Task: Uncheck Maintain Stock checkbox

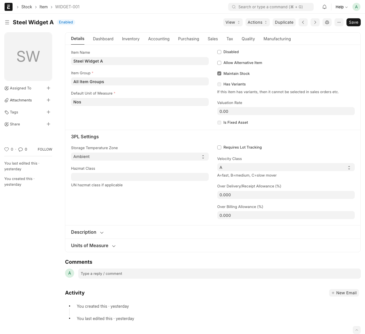Action: coord(219,73)
